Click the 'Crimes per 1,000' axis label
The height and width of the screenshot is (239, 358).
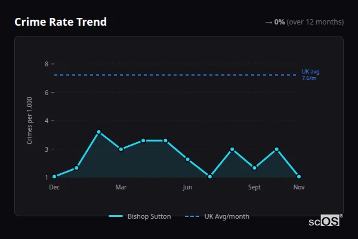pyautogui.click(x=29, y=121)
